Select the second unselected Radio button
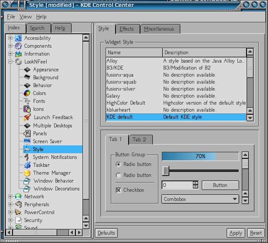 118,176
